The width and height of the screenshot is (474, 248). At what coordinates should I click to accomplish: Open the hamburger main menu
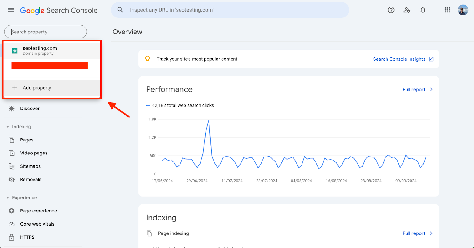tap(11, 10)
